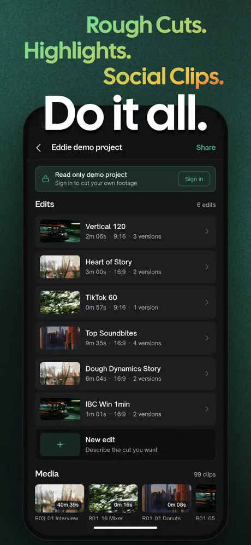Click the IBC Win 1min title text
This screenshot has height=545, width=251.
(108, 404)
